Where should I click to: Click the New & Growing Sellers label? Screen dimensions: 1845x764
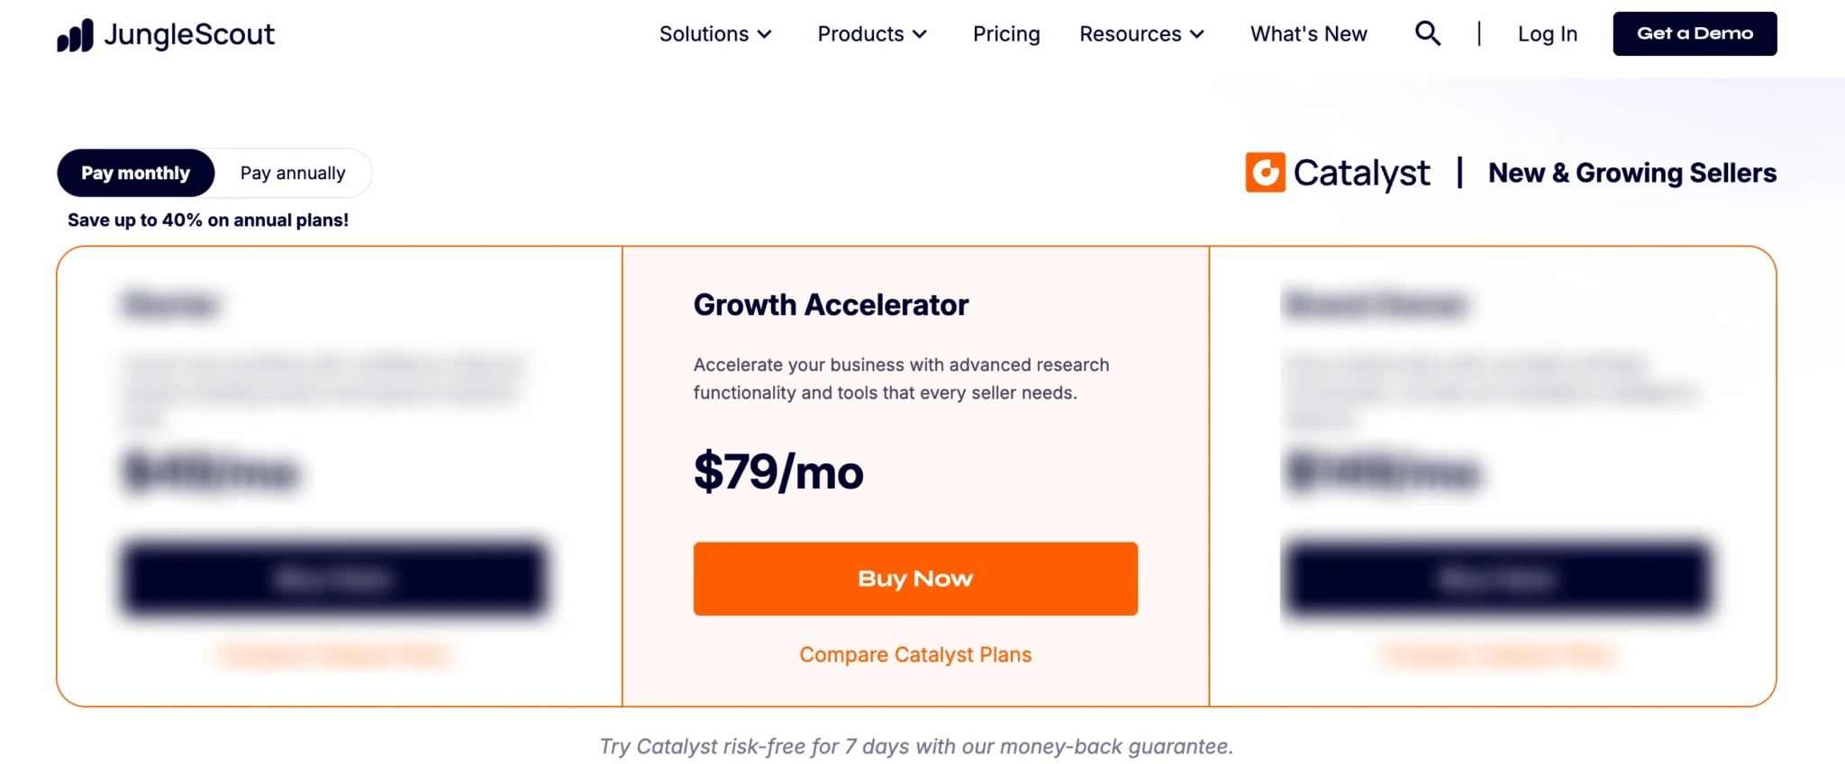point(1631,172)
